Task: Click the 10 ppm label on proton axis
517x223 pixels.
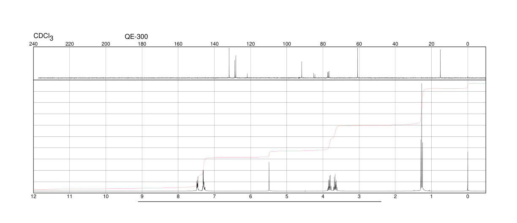Action: coord(106,197)
